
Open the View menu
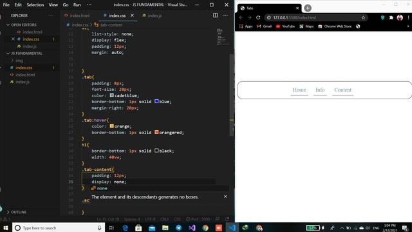coord(53,5)
